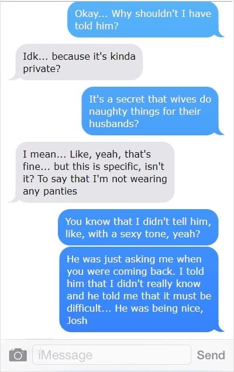Click the iMessage text input field
The height and width of the screenshot is (372, 234).
pos(112,355)
